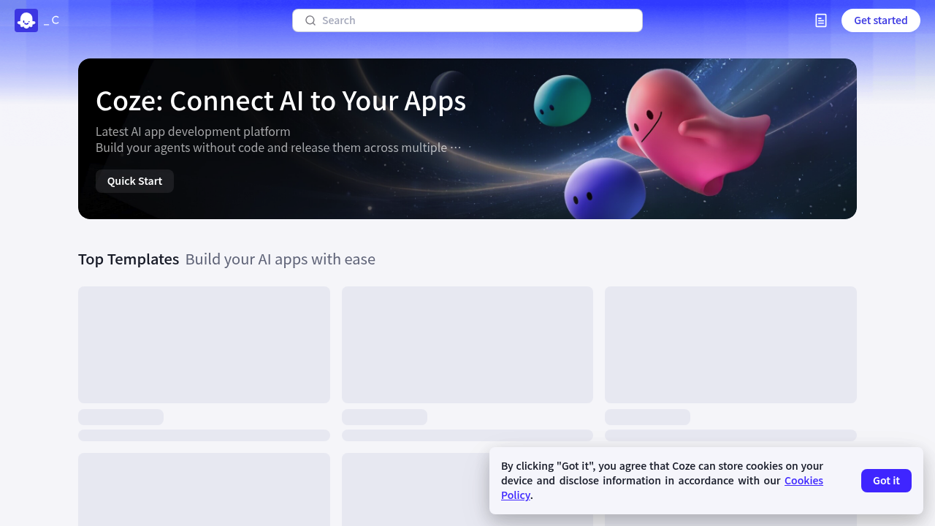Click "Build your AI apps with ease" text
Viewport: 935px width, 526px height.
click(x=280, y=259)
